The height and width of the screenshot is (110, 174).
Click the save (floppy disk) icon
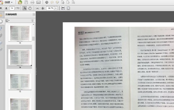(26, 2)
